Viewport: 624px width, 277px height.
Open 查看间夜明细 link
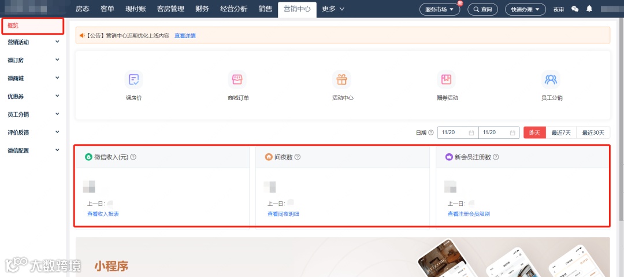click(x=283, y=214)
